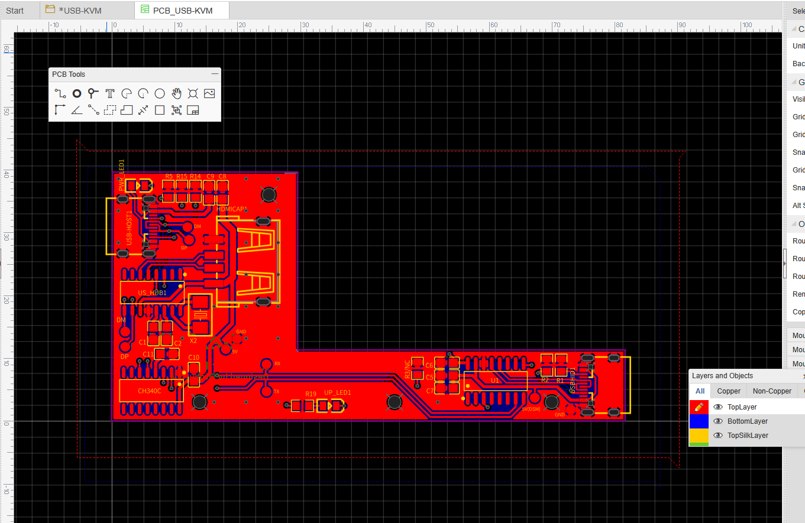Activate the hand Move tool

(176, 93)
